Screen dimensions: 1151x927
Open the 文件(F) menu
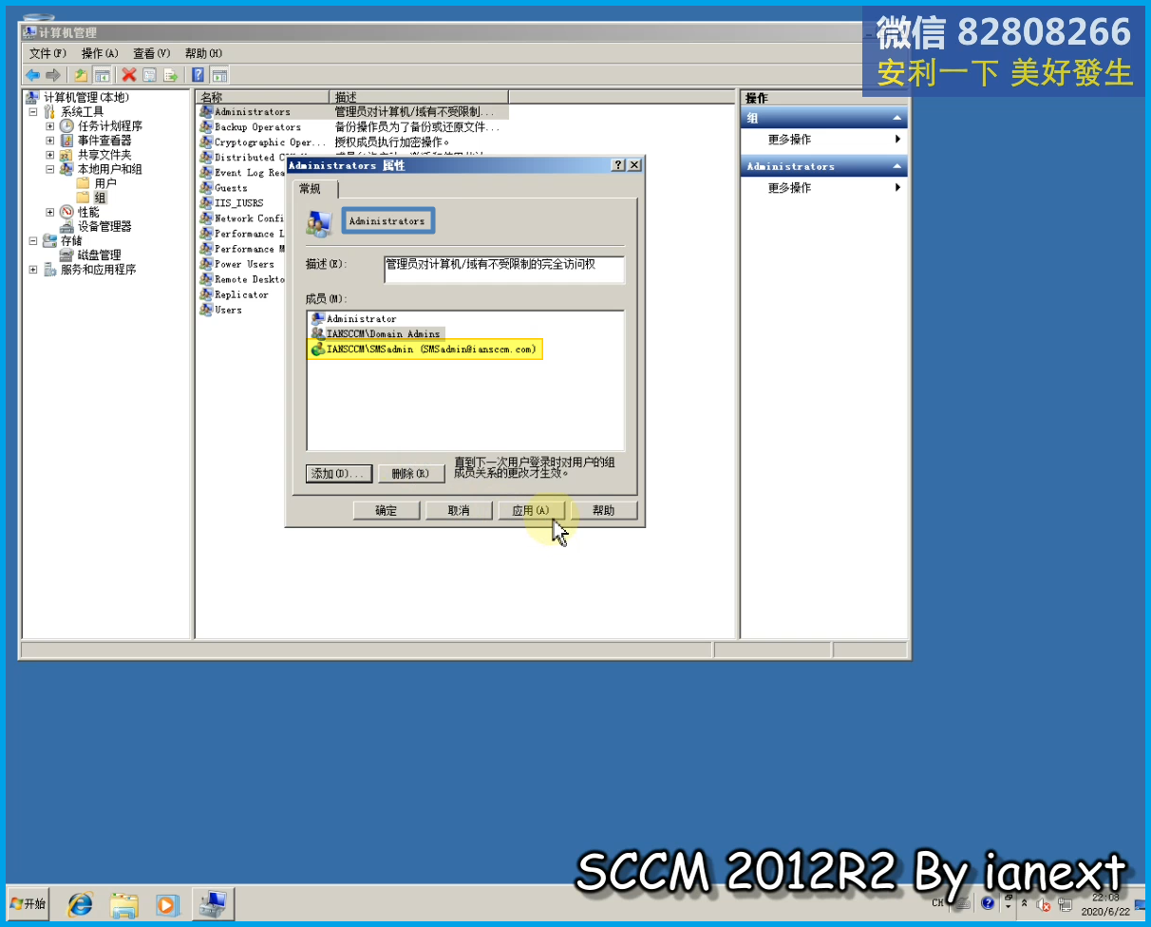coord(47,53)
